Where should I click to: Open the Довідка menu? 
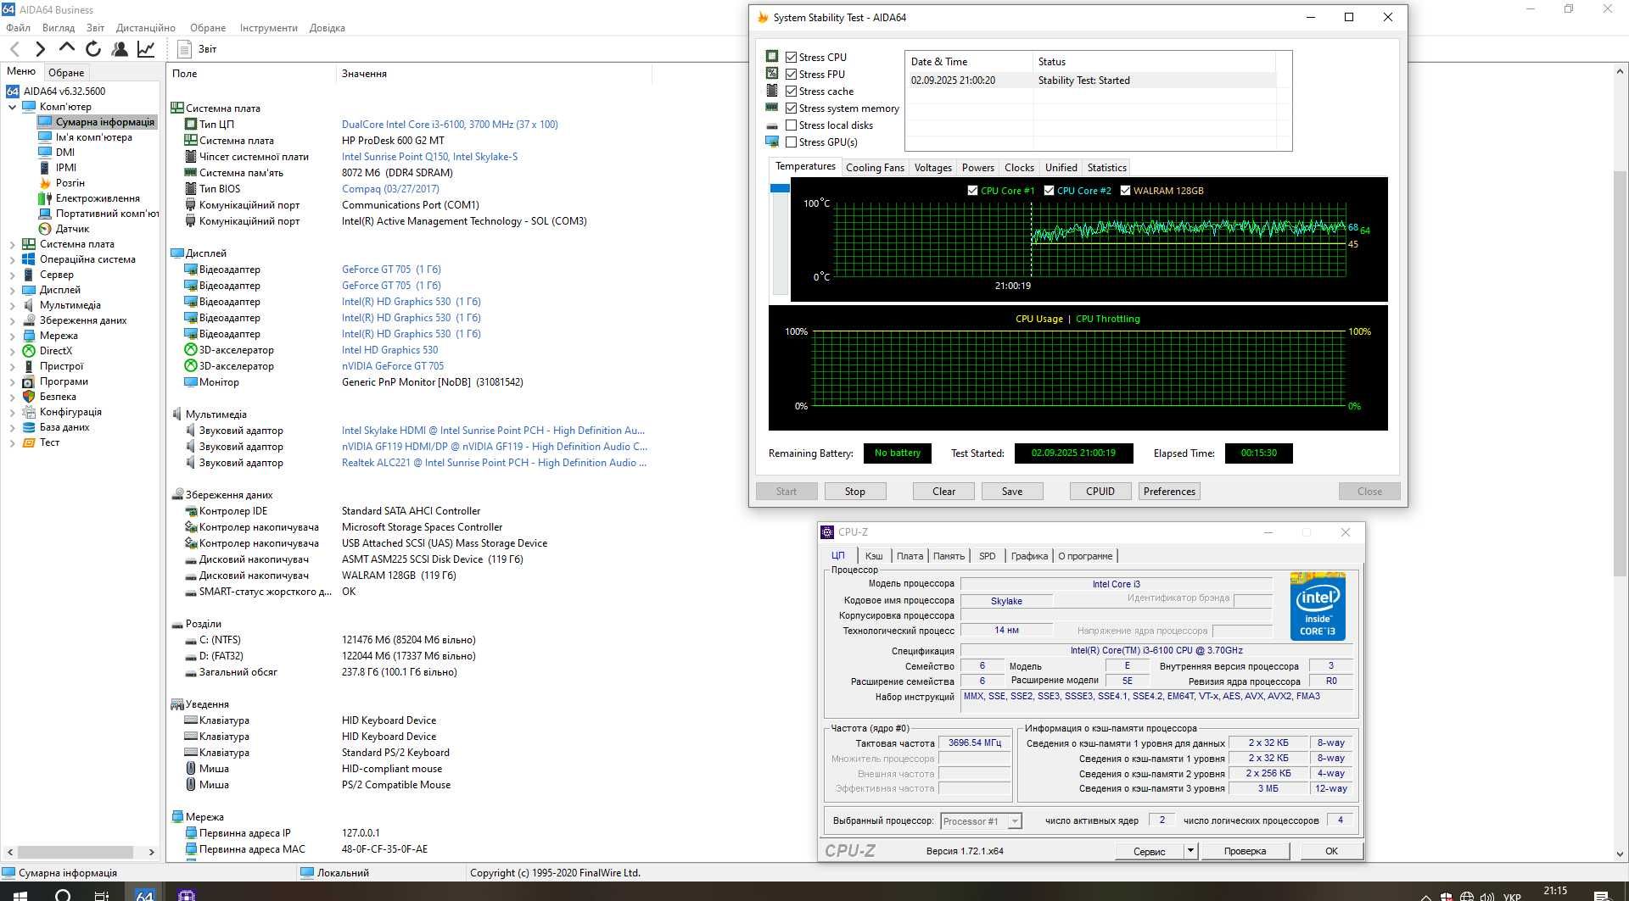[327, 28]
